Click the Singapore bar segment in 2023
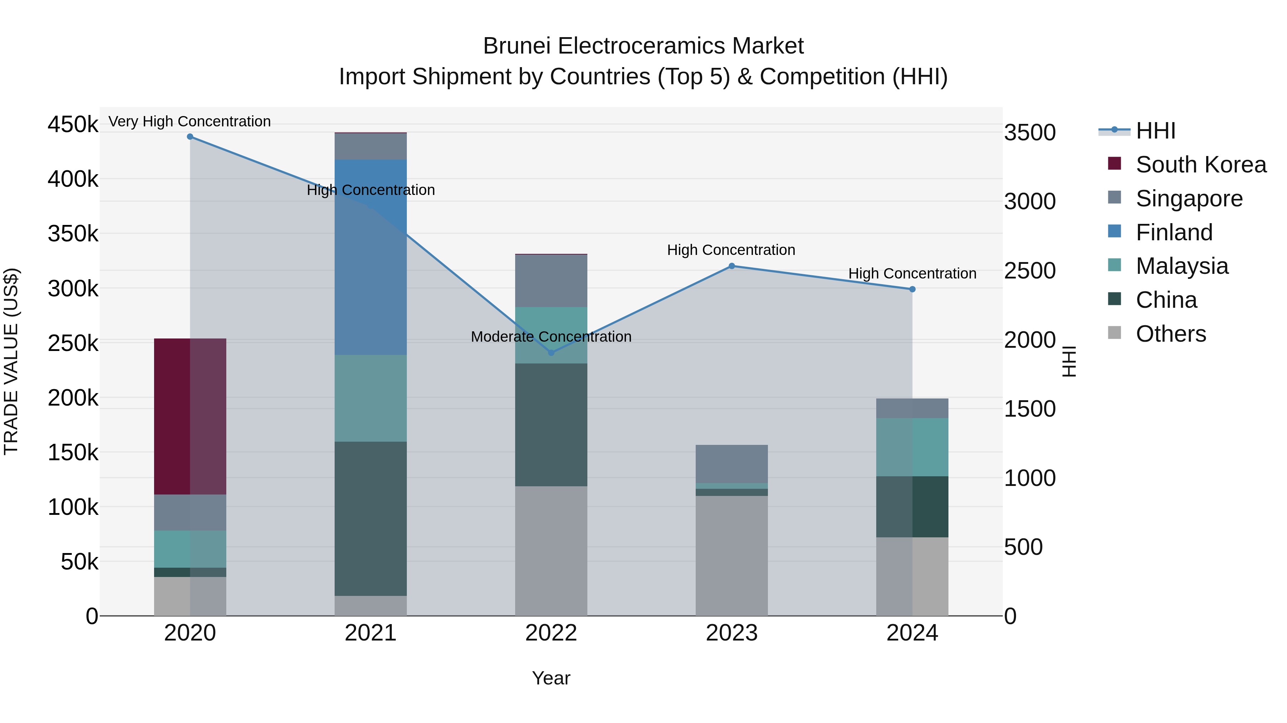1287x723 pixels. click(731, 464)
